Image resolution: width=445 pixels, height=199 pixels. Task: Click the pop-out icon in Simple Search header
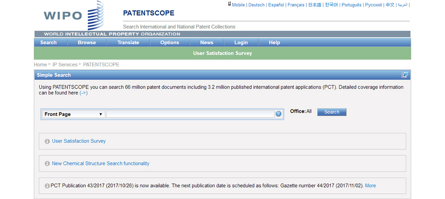click(405, 75)
